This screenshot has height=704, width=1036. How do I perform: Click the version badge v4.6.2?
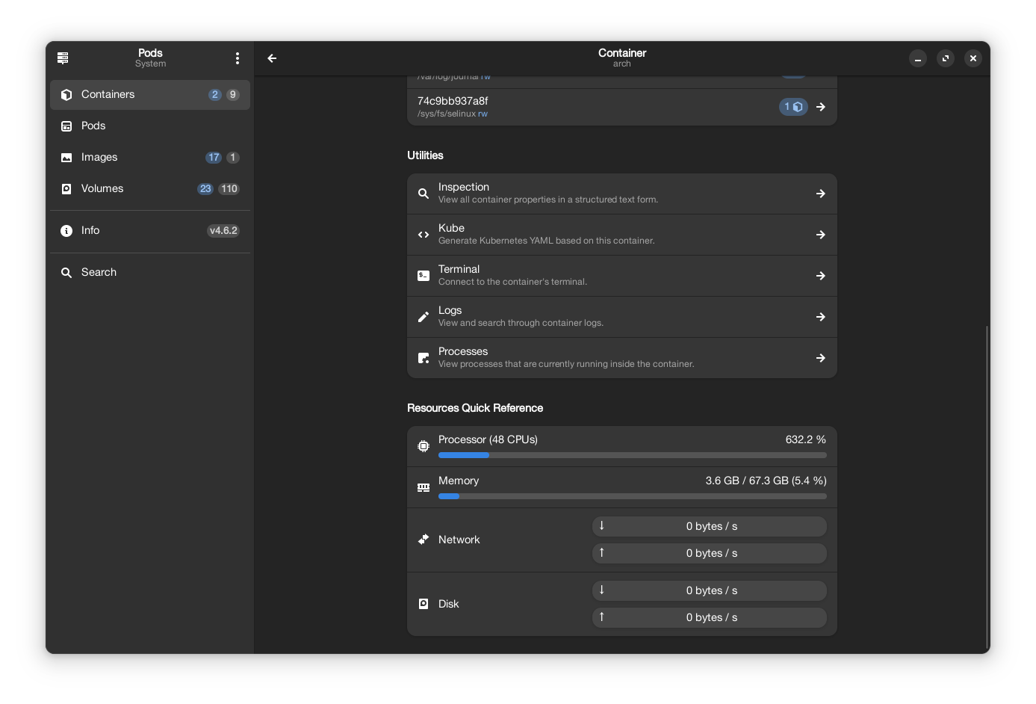223,231
